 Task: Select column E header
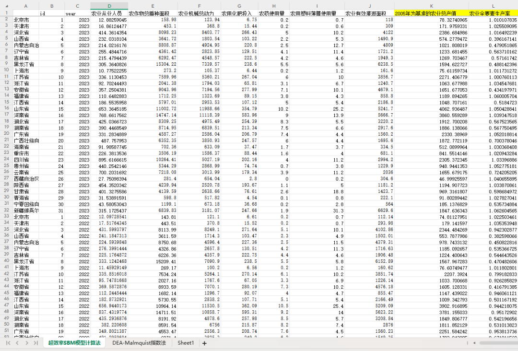pos(153,6)
